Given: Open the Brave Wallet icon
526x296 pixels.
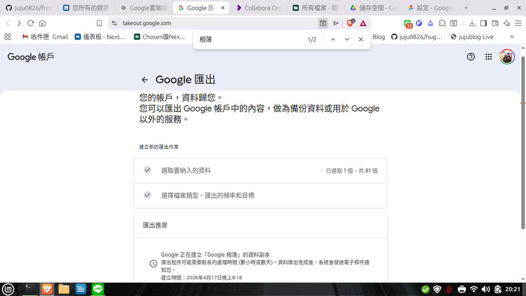Looking at the screenshot, I should [495, 23].
